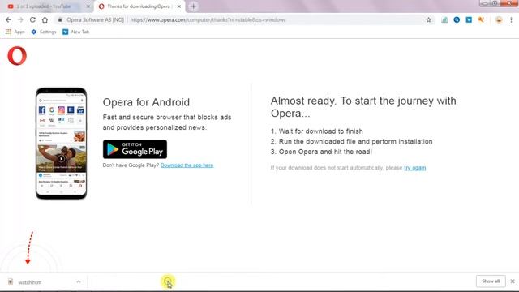
Task: Click the forward navigation arrow
Action: (20, 19)
